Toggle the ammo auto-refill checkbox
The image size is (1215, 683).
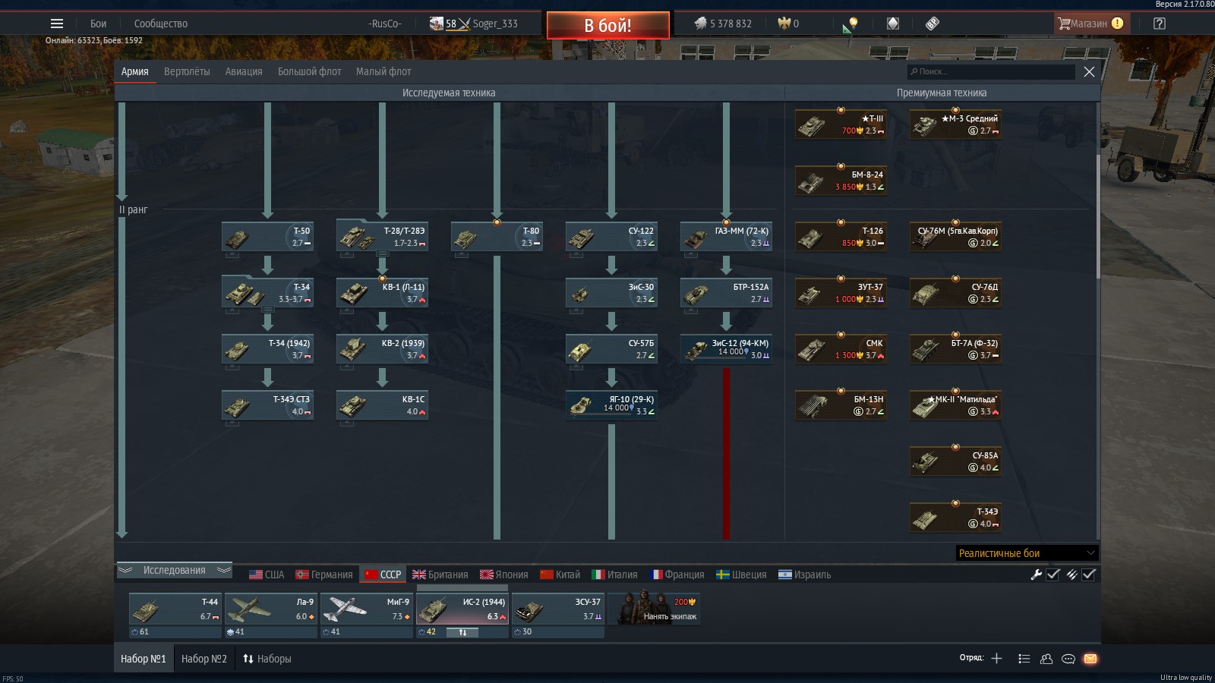1089,574
